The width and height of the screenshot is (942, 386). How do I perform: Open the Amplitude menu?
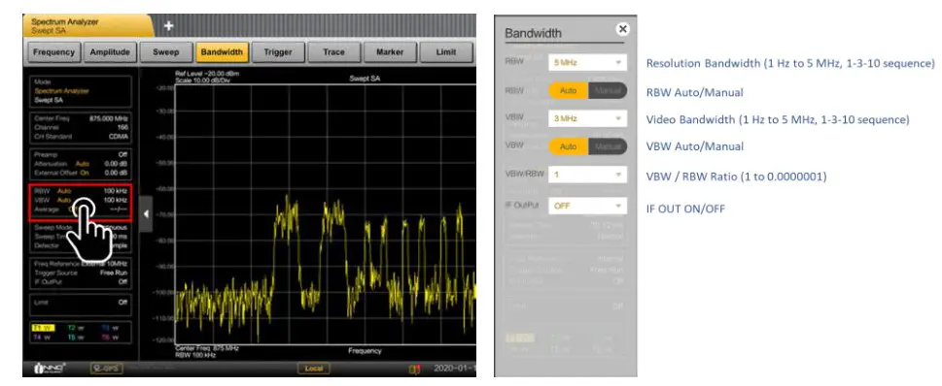[110, 52]
